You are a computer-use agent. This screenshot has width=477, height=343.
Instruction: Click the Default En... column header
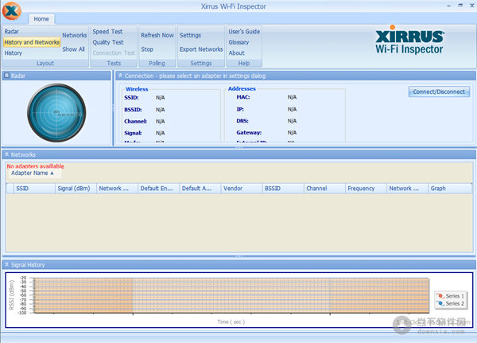click(x=159, y=189)
